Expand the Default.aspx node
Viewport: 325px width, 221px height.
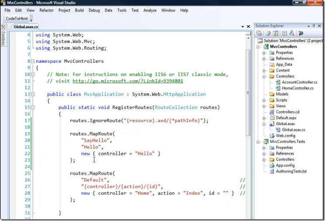click(x=264, y=118)
